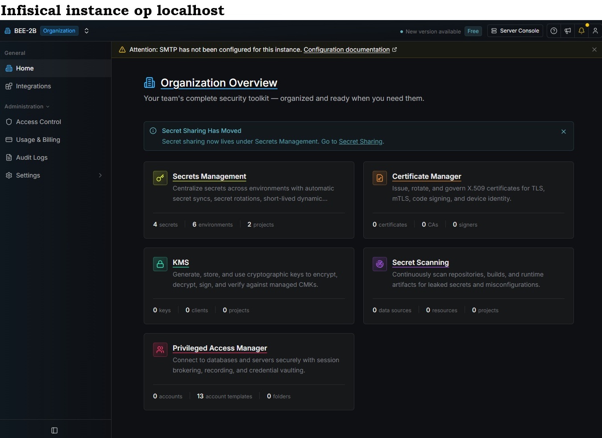The width and height of the screenshot is (602, 438).
Task: Collapse the Administration section
Action: pos(27,107)
